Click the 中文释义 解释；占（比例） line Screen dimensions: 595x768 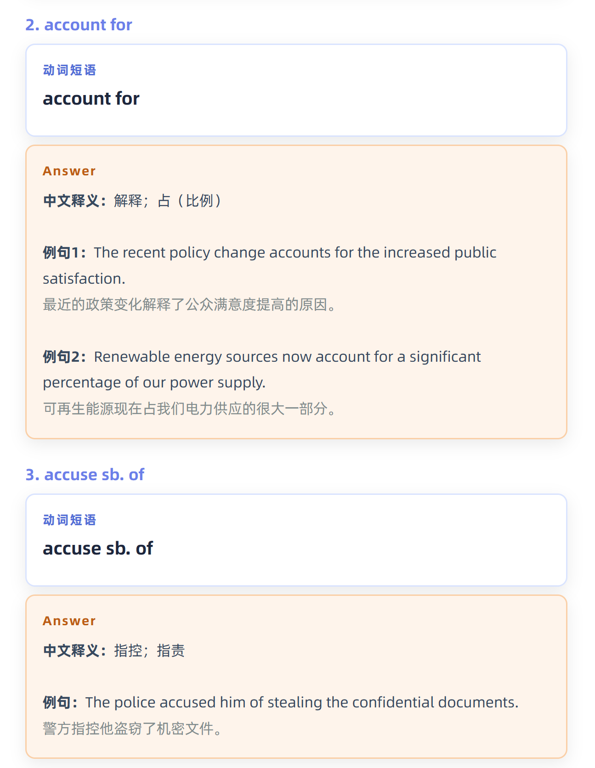click(132, 201)
